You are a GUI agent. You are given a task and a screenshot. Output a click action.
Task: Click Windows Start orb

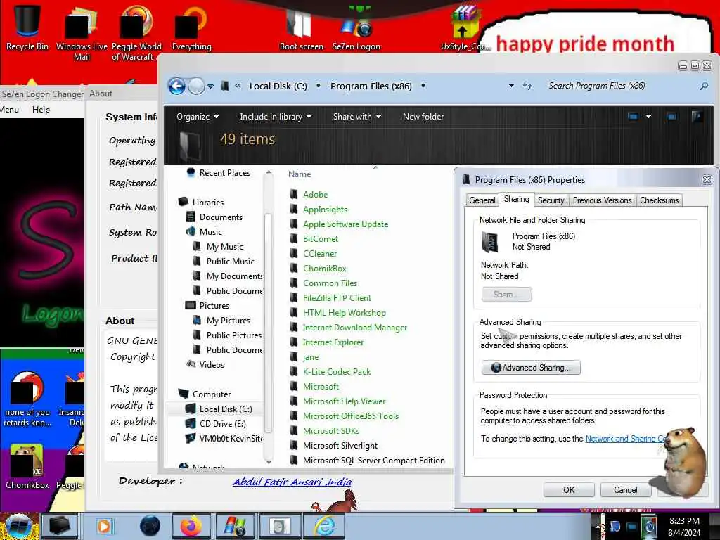click(x=18, y=526)
